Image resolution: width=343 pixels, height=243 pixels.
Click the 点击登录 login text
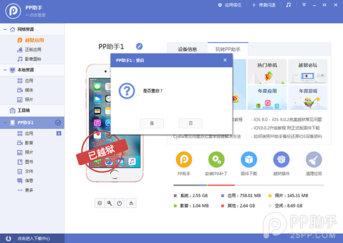[x=35, y=15]
